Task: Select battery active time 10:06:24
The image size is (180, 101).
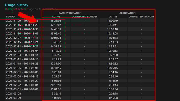Action: point(56,38)
